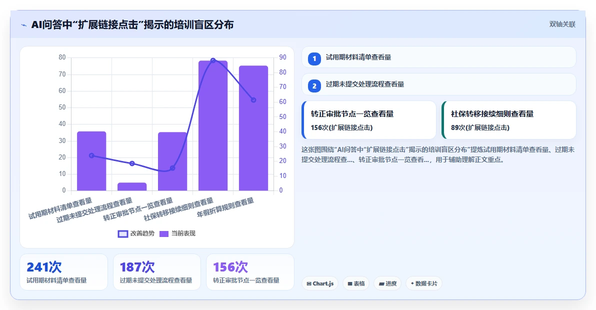Viewport: 596px width, 310px height.
Task: Click the 数据卡片 tag
Action: (x=424, y=283)
